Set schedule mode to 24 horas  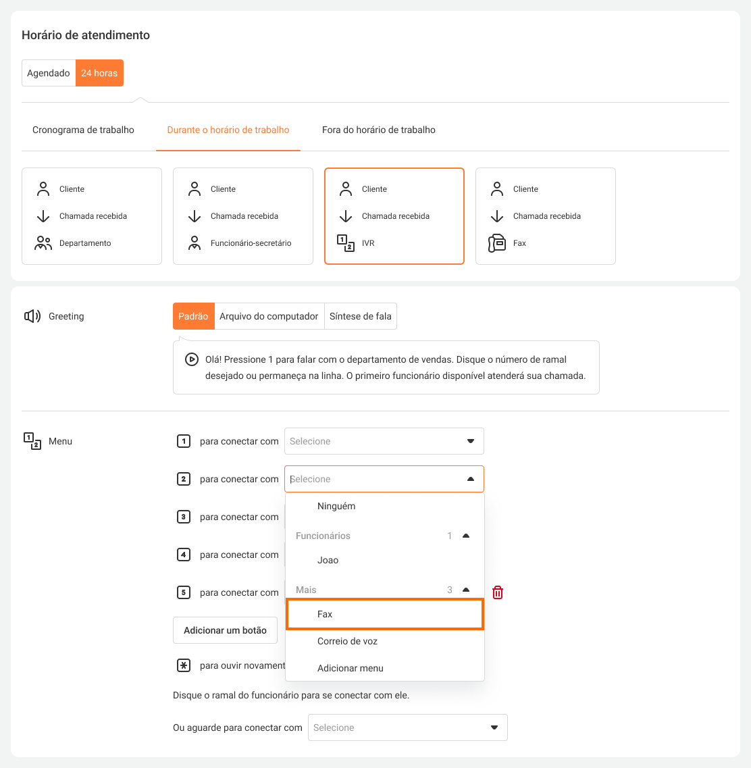99,73
